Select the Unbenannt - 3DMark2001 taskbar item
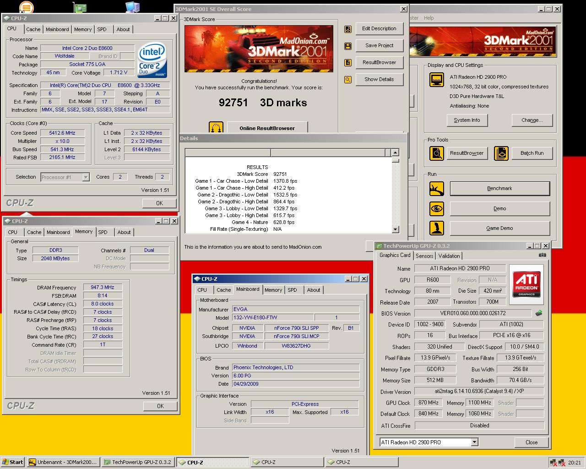Viewport: 586px width, 469px height. tap(63, 462)
